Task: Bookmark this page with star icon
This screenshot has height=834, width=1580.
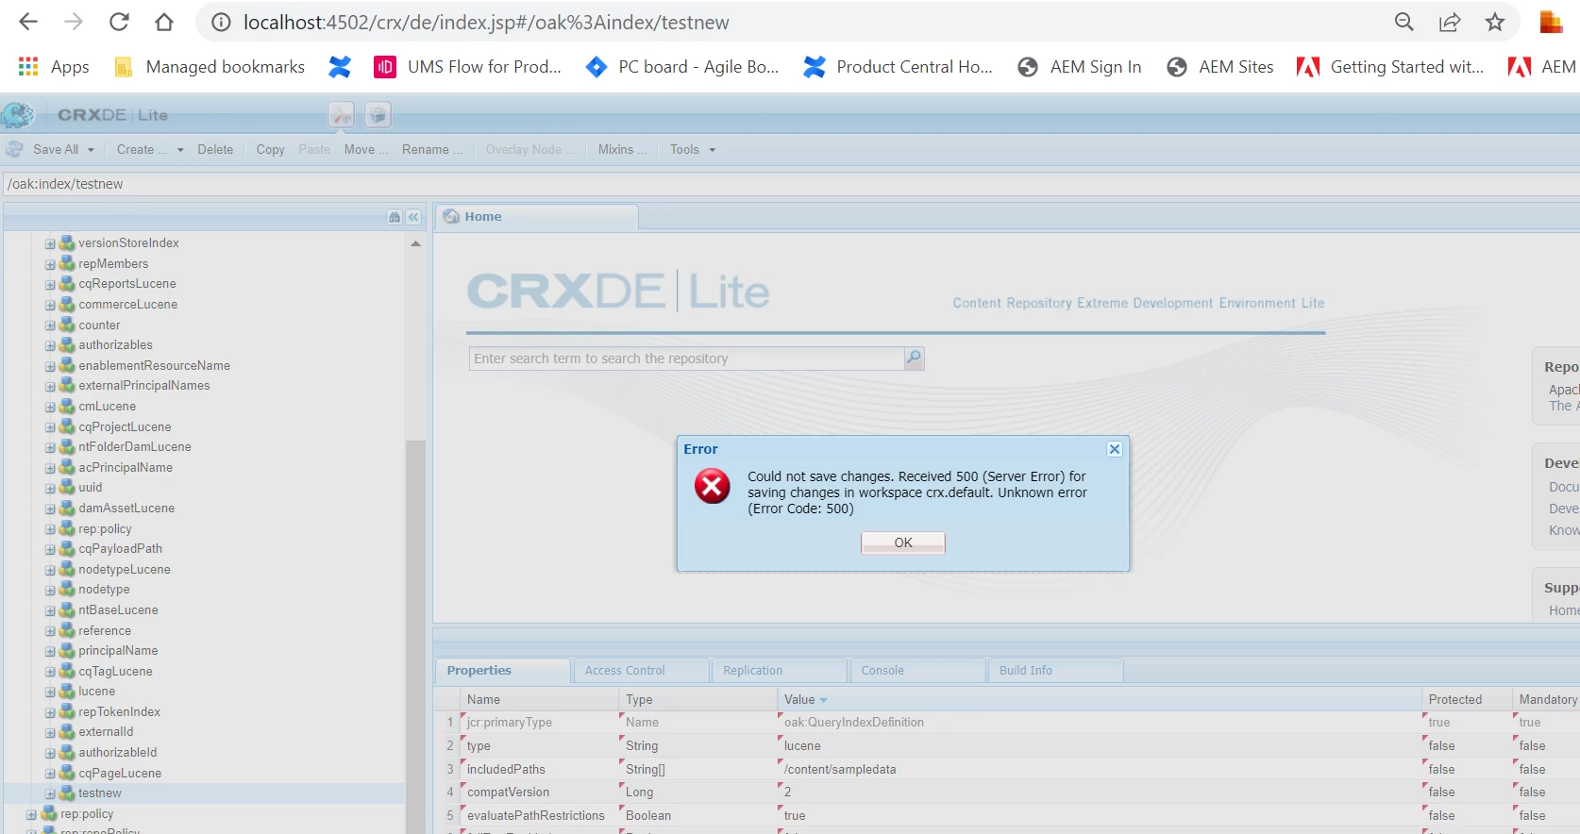Action: point(1495,22)
